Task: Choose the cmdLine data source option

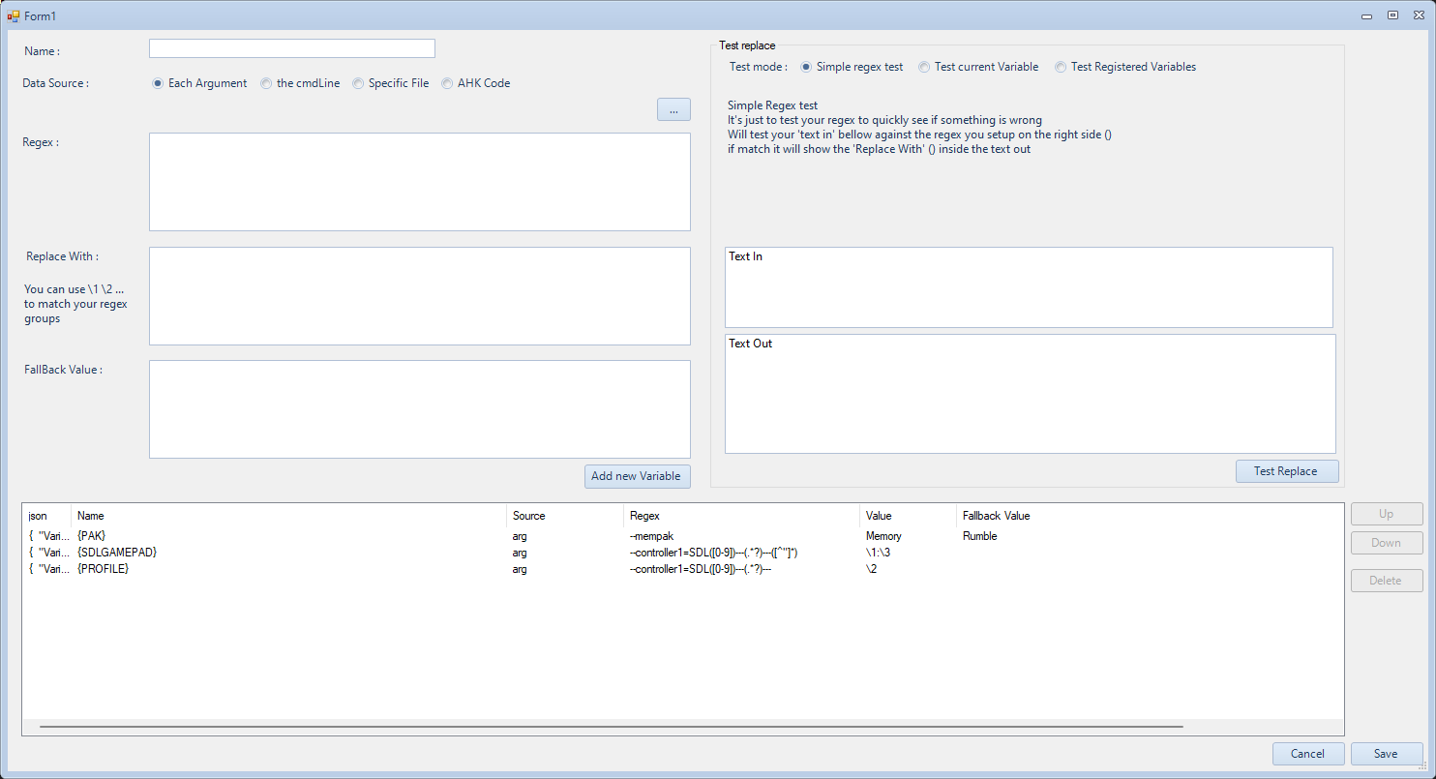Action: [266, 83]
